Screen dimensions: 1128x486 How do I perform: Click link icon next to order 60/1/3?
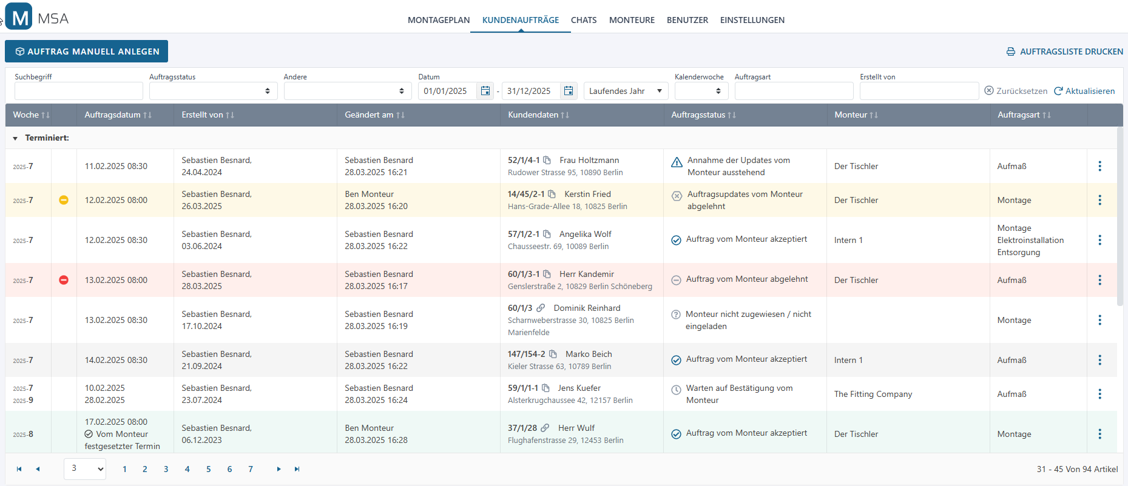(x=541, y=308)
